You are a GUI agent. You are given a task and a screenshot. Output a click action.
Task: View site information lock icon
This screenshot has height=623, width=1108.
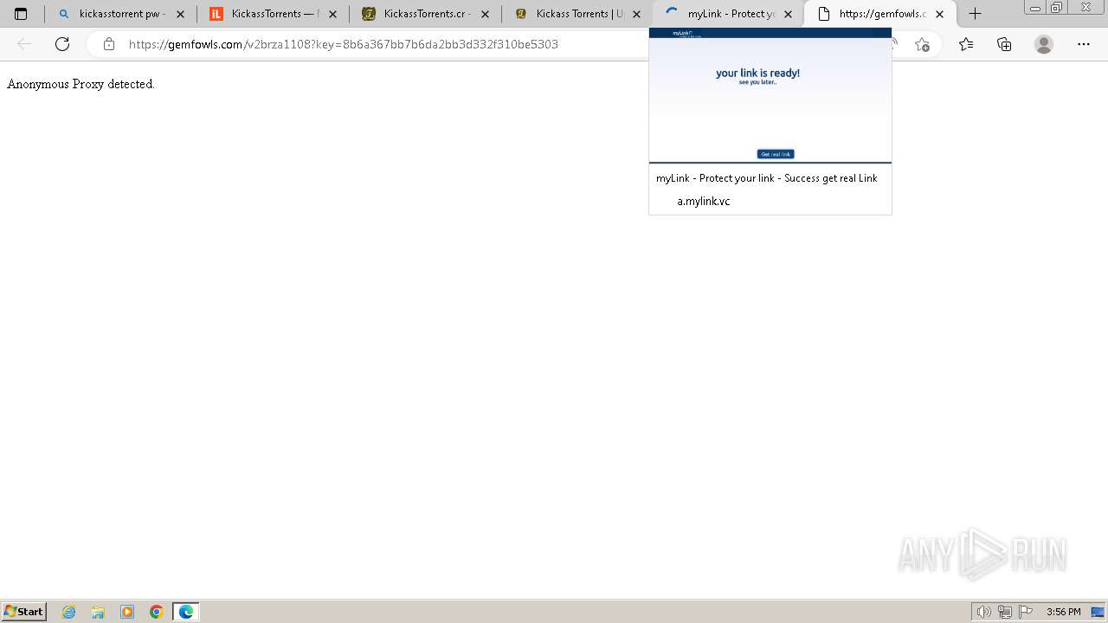109,44
